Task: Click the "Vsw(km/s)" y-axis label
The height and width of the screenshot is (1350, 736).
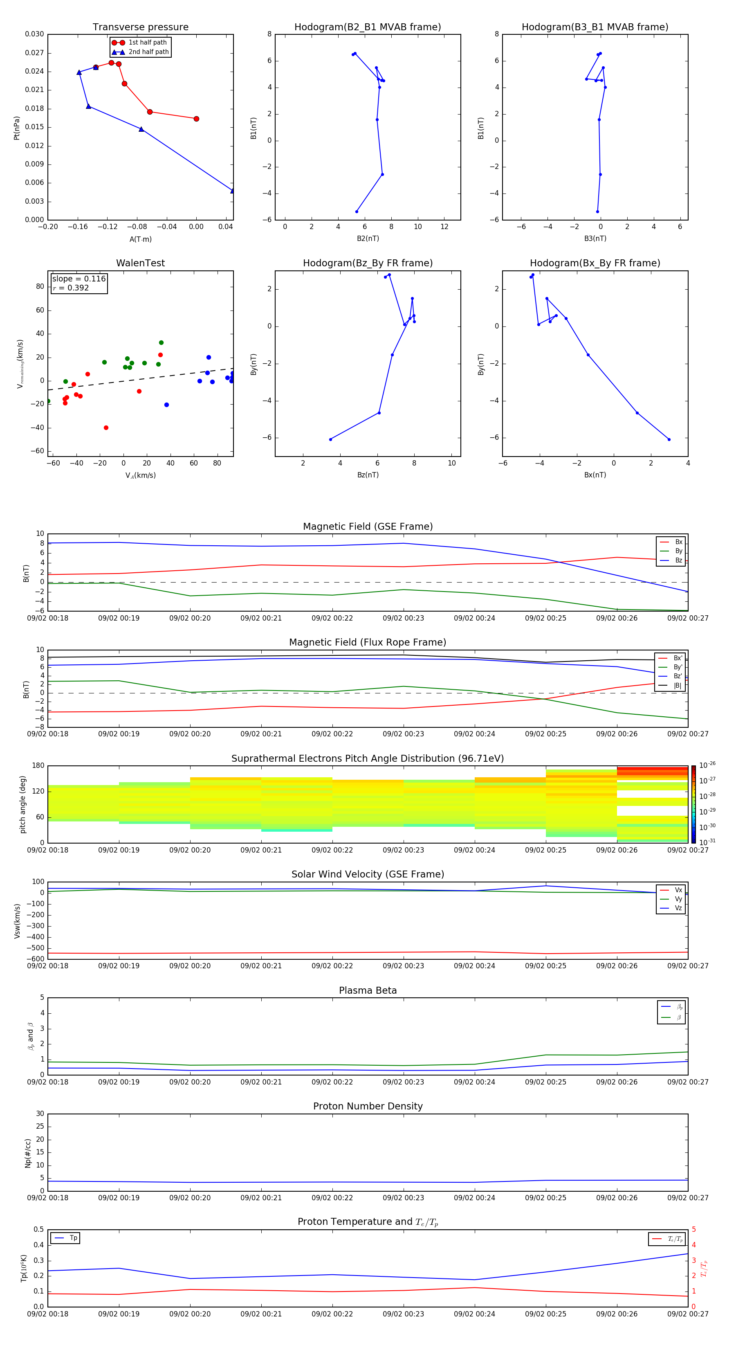Action: [x=17, y=920]
